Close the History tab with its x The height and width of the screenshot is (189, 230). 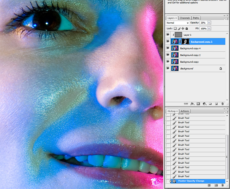177,111
